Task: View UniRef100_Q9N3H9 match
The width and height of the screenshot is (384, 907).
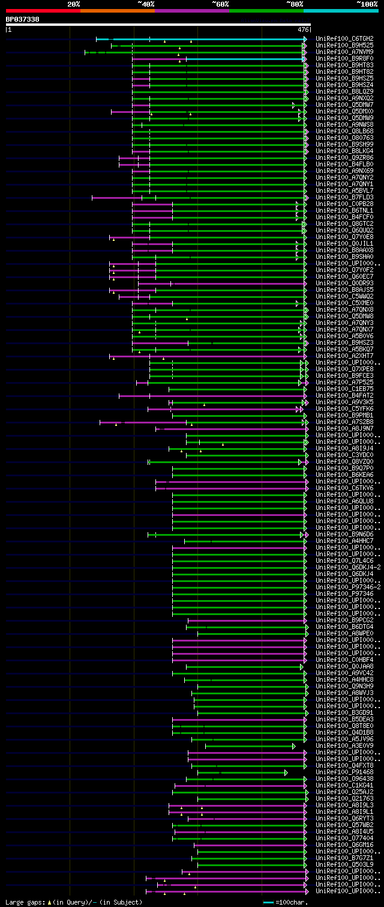Action: (344, 686)
